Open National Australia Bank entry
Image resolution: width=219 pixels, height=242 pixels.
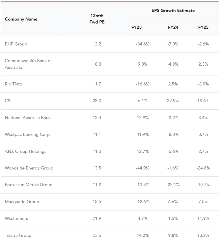[x=28, y=118]
